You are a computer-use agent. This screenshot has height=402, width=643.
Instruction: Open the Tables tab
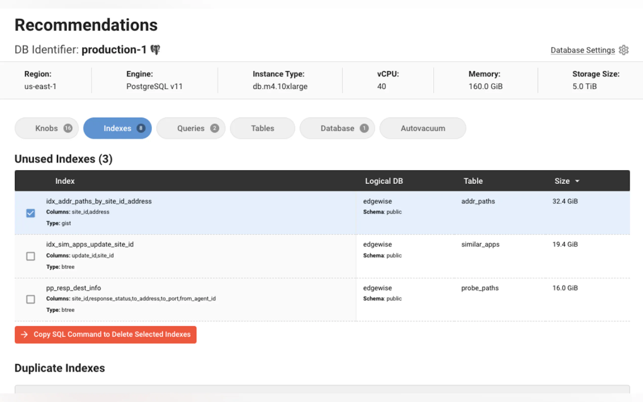(262, 128)
